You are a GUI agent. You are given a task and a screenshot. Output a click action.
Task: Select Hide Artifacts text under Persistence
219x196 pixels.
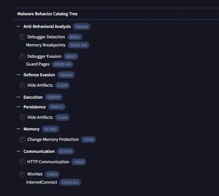[x=40, y=117]
